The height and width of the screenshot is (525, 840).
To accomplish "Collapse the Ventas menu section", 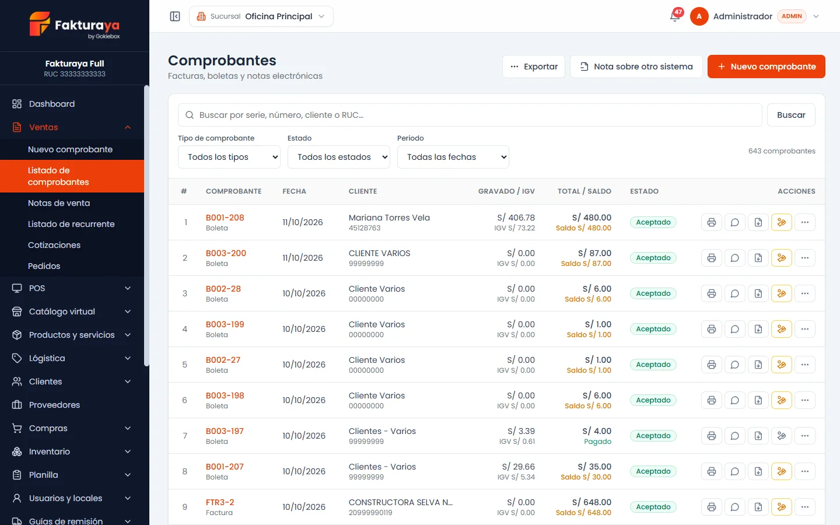I will [72, 127].
